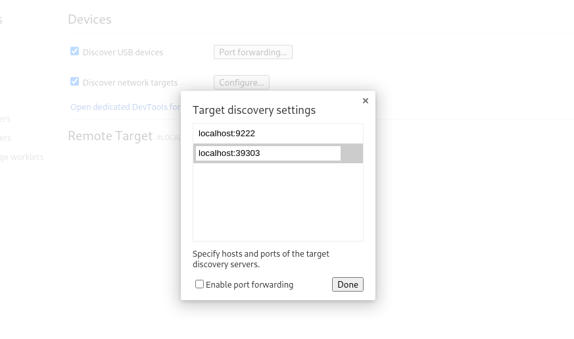Click the Done button
Image resolution: width=574 pixels, height=339 pixels.
tap(347, 284)
